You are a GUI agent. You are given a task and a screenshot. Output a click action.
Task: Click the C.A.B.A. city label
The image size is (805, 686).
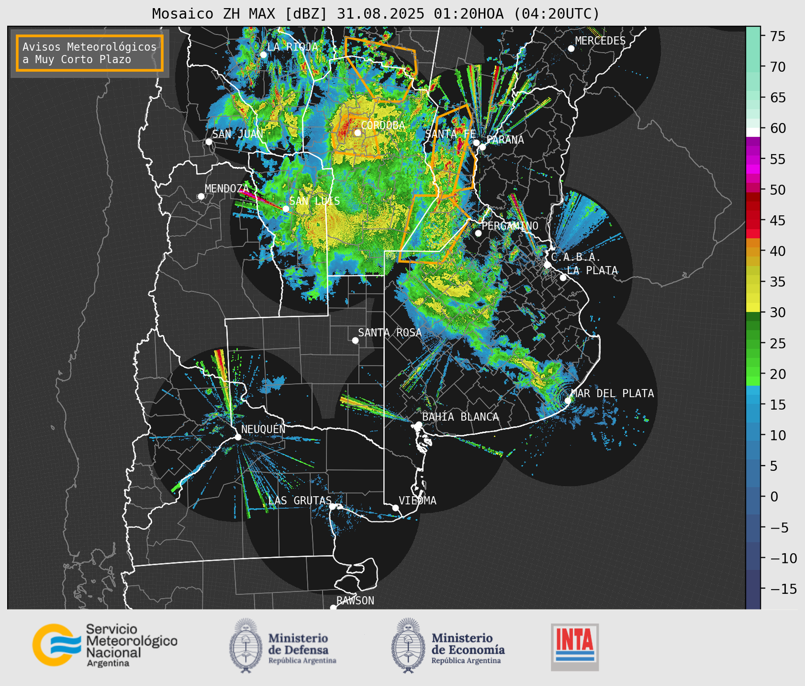[x=576, y=257]
